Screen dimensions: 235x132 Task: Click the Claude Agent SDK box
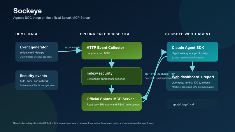click(x=192, y=52)
